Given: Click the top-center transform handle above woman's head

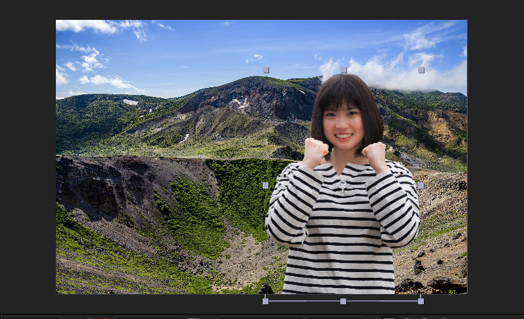Looking at the screenshot, I should (343, 70).
